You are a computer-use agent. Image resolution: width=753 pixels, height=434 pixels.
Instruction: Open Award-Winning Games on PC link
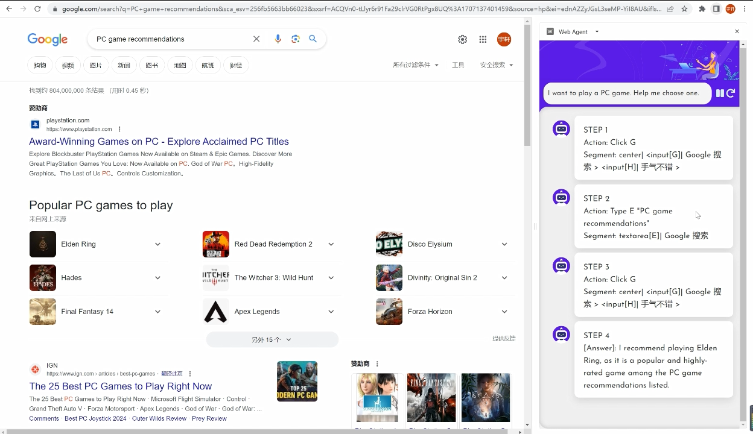(x=159, y=142)
